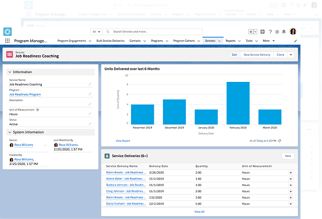The width and height of the screenshot is (322, 219).
Task: Go to the Program Cohorts tab
Action: [184, 41]
